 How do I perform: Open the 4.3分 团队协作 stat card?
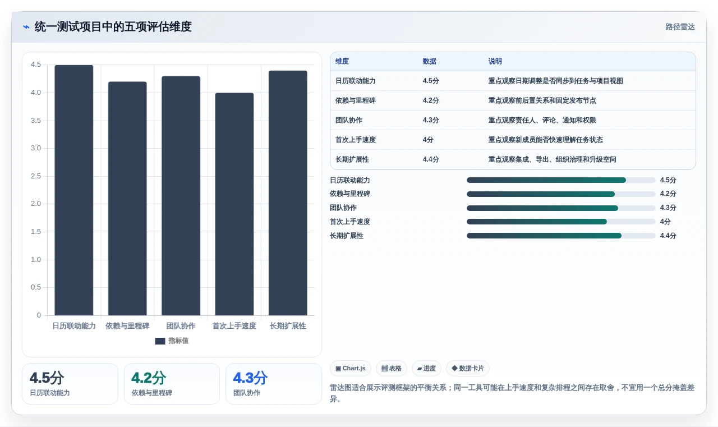pyautogui.click(x=274, y=384)
